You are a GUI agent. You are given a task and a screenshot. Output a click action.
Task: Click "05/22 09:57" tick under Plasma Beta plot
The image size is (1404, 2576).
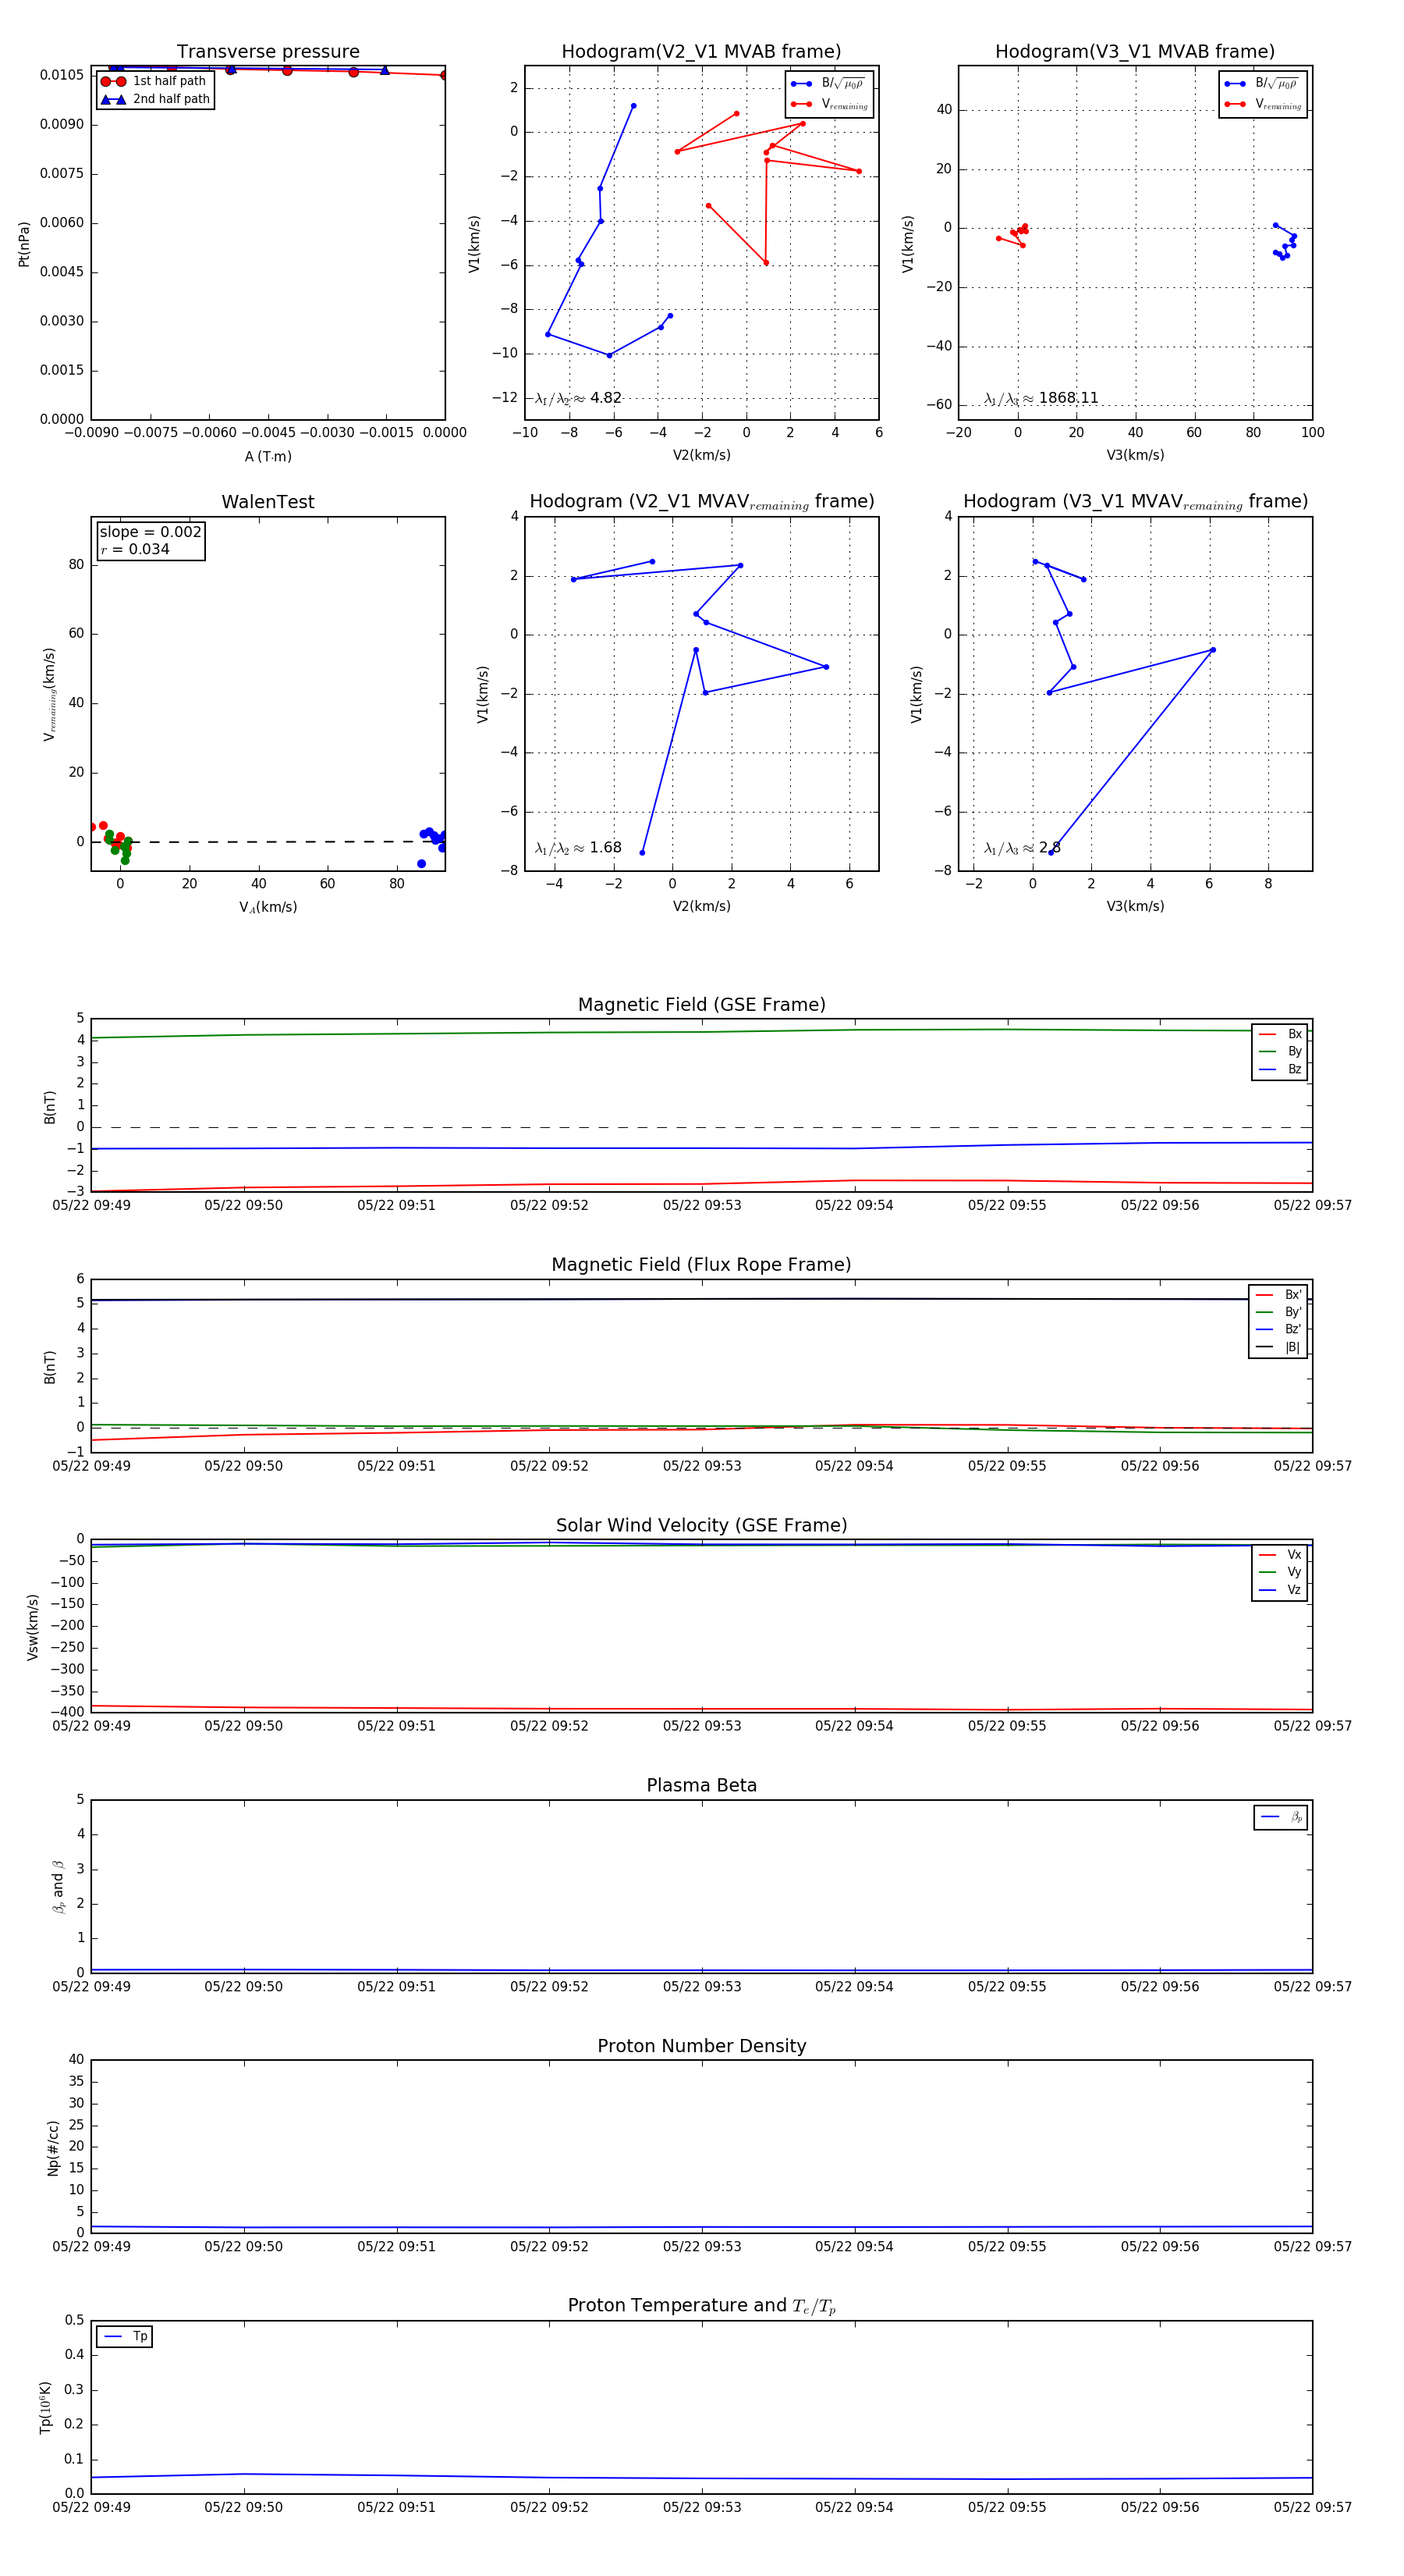(x=1312, y=1986)
